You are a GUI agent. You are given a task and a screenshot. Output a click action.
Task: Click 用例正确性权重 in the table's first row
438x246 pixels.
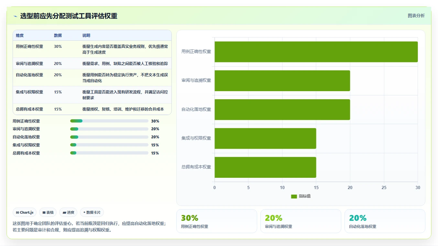point(29,47)
